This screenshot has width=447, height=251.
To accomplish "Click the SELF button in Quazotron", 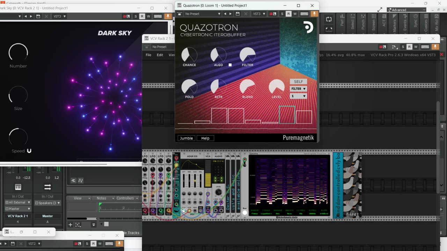I will [x=299, y=82].
